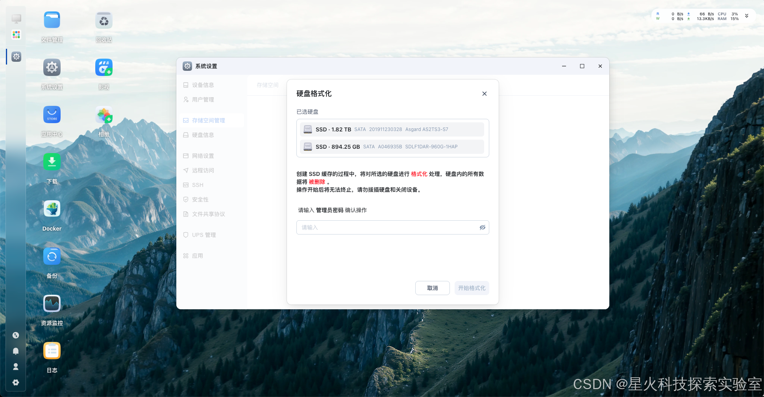Open the 备份 backup app icon

pyautogui.click(x=52, y=257)
